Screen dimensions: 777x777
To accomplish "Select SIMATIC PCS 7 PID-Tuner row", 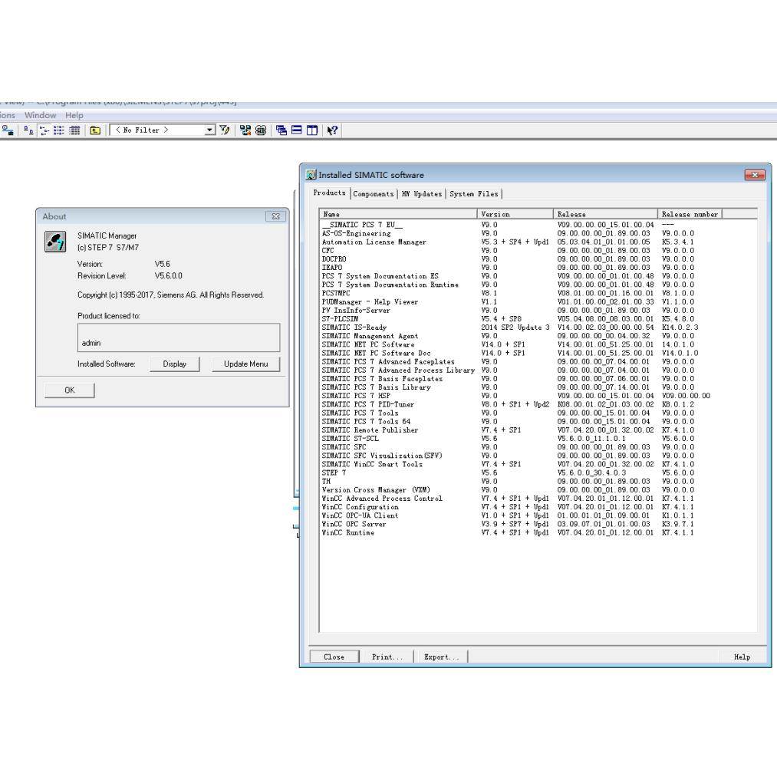I will (538, 404).
